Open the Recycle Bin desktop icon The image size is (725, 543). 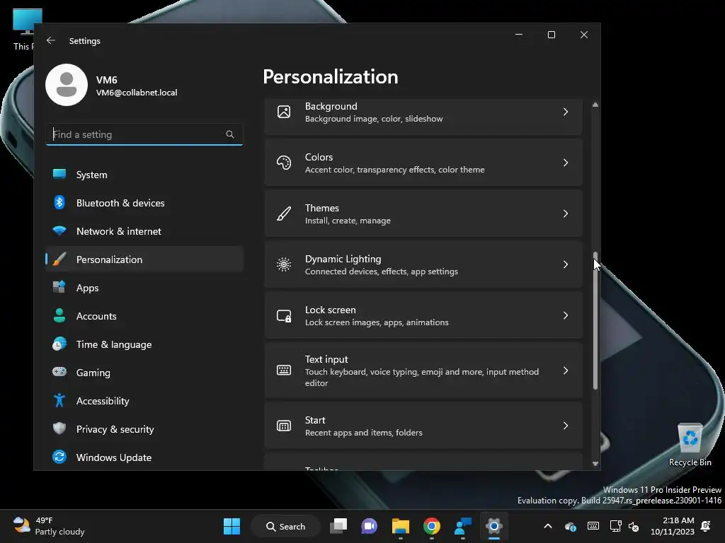pyautogui.click(x=690, y=445)
